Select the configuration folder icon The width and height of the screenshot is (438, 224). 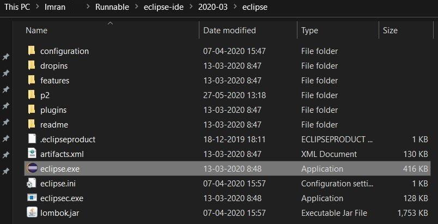pyautogui.click(x=32, y=51)
